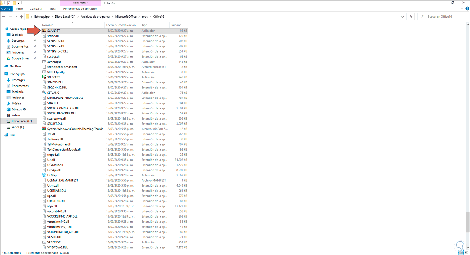The height and width of the screenshot is (255, 470).
Task: Expand breadcrumb chevron after 'Microsoft Office'
Action: [139, 17]
